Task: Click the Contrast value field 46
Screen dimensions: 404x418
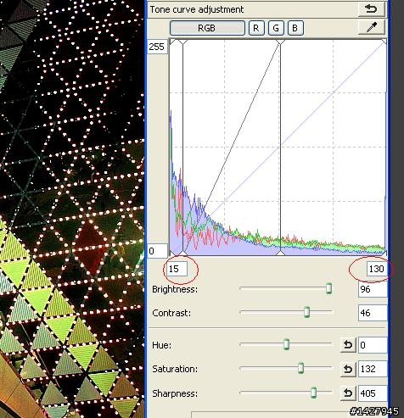Action: [373, 313]
